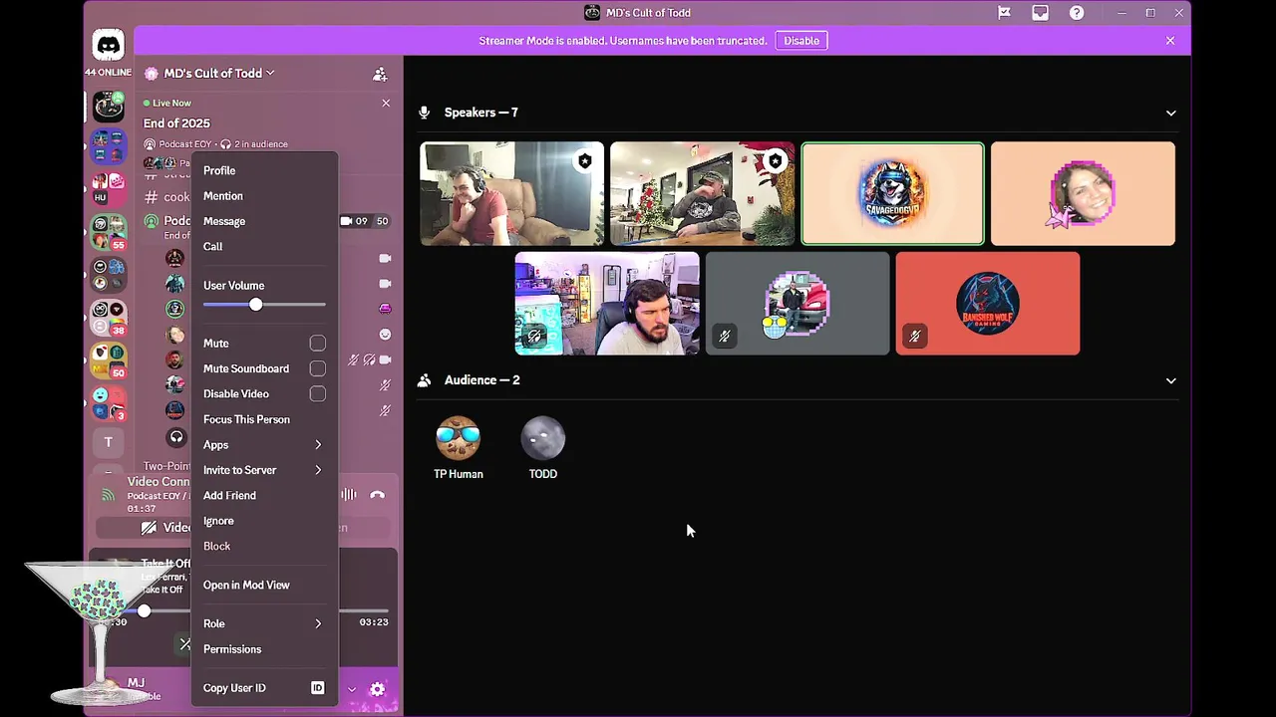Select the server folder with 38 badge

[x=109, y=318]
